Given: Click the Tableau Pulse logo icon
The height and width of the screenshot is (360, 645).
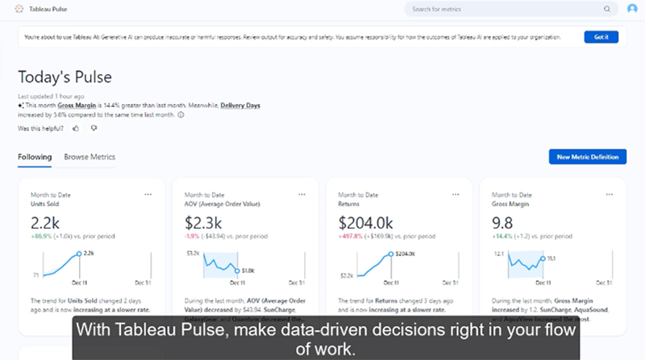Looking at the screenshot, I should coord(19,9).
